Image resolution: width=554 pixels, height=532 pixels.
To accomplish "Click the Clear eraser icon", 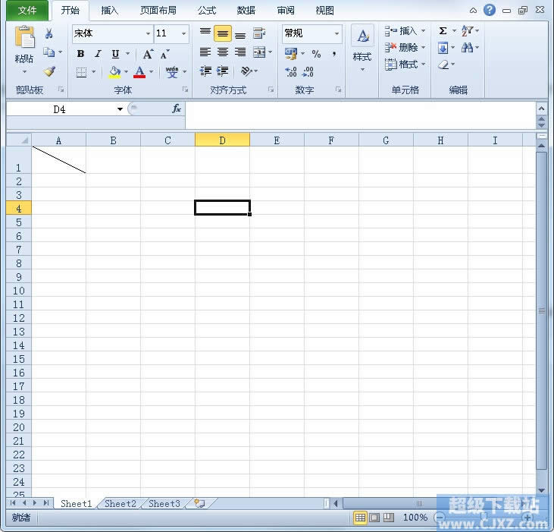I will pyautogui.click(x=443, y=65).
